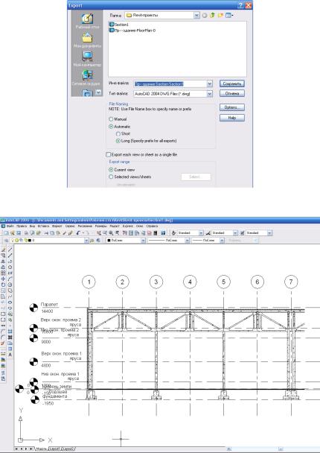Open the Options... button

point(232,107)
